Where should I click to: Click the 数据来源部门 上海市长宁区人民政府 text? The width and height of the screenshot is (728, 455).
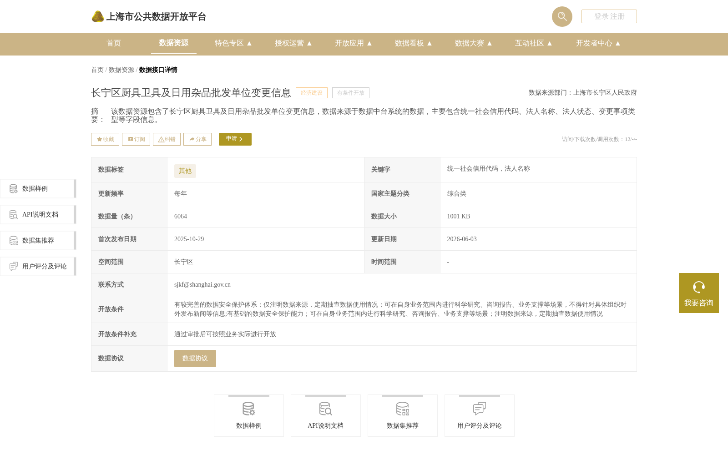pyautogui.click(x=583, y=93)
